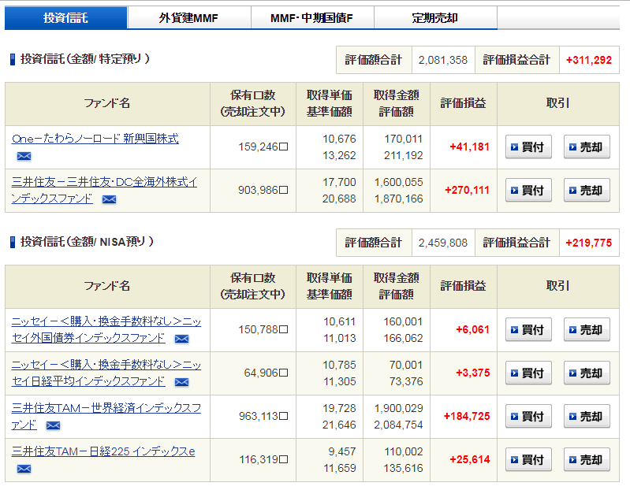Open One-たわらノーロード 新興国株式 fund link
This screenshot has height=490, width=630.
[x=95, y=139]
